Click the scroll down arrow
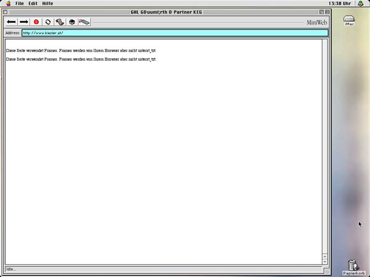370x277 pixels. [325, 262]
